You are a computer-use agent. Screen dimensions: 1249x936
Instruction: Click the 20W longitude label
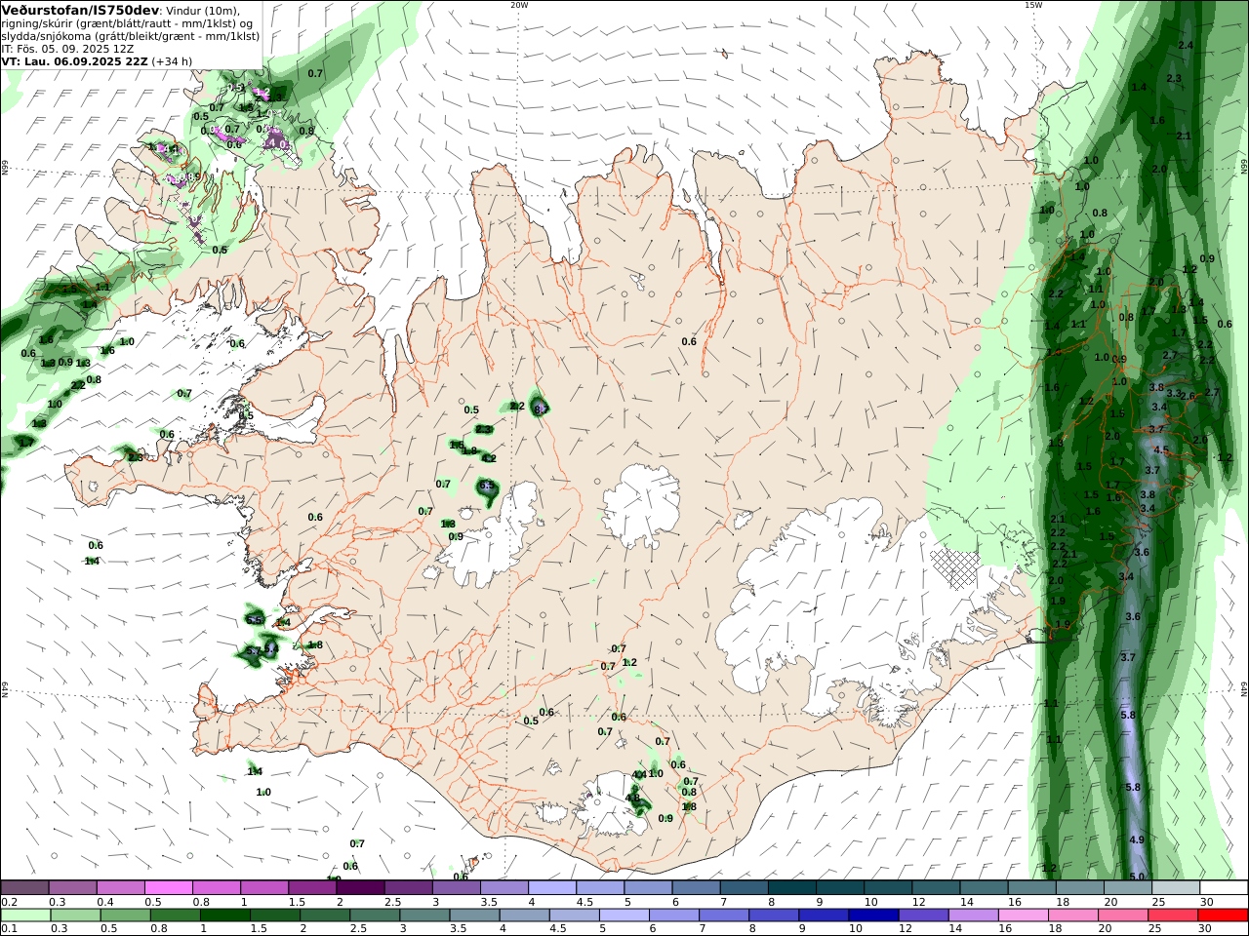519,4
